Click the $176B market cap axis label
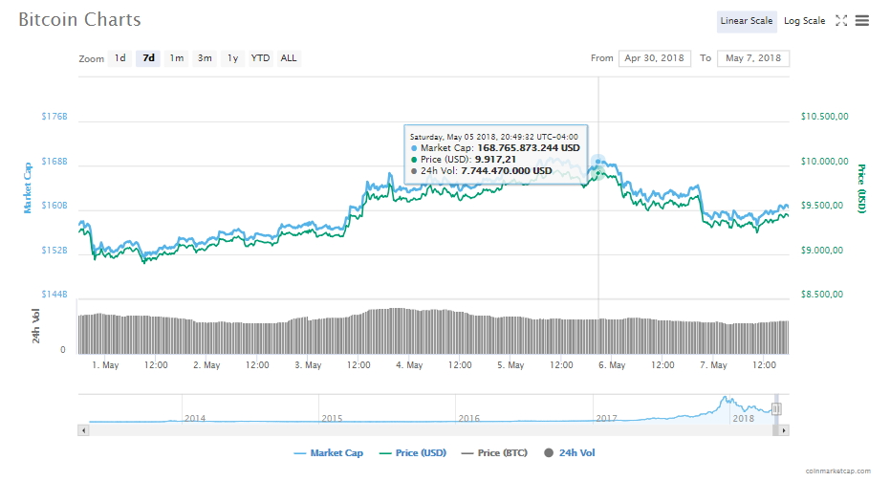The height and width of the screenshot is (482, 890). pos(54,117)
